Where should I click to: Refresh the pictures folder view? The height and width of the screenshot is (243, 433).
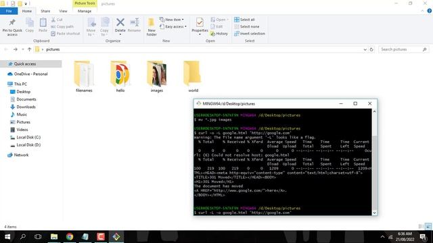[371, 49]
